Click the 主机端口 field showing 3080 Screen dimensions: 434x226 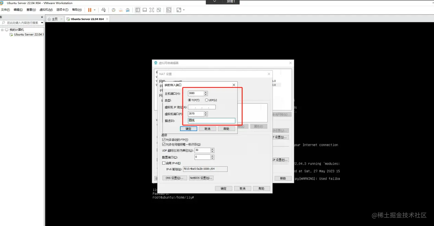[196, 93]
